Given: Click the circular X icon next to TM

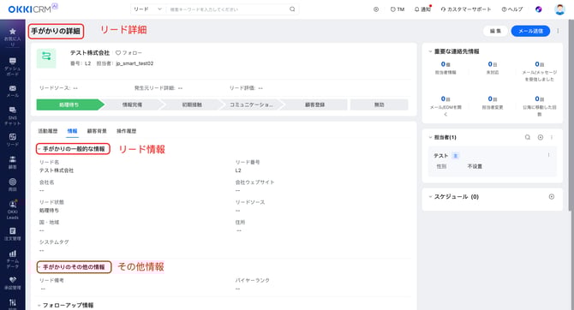Looking at the screenshot, I should point(376,9).
